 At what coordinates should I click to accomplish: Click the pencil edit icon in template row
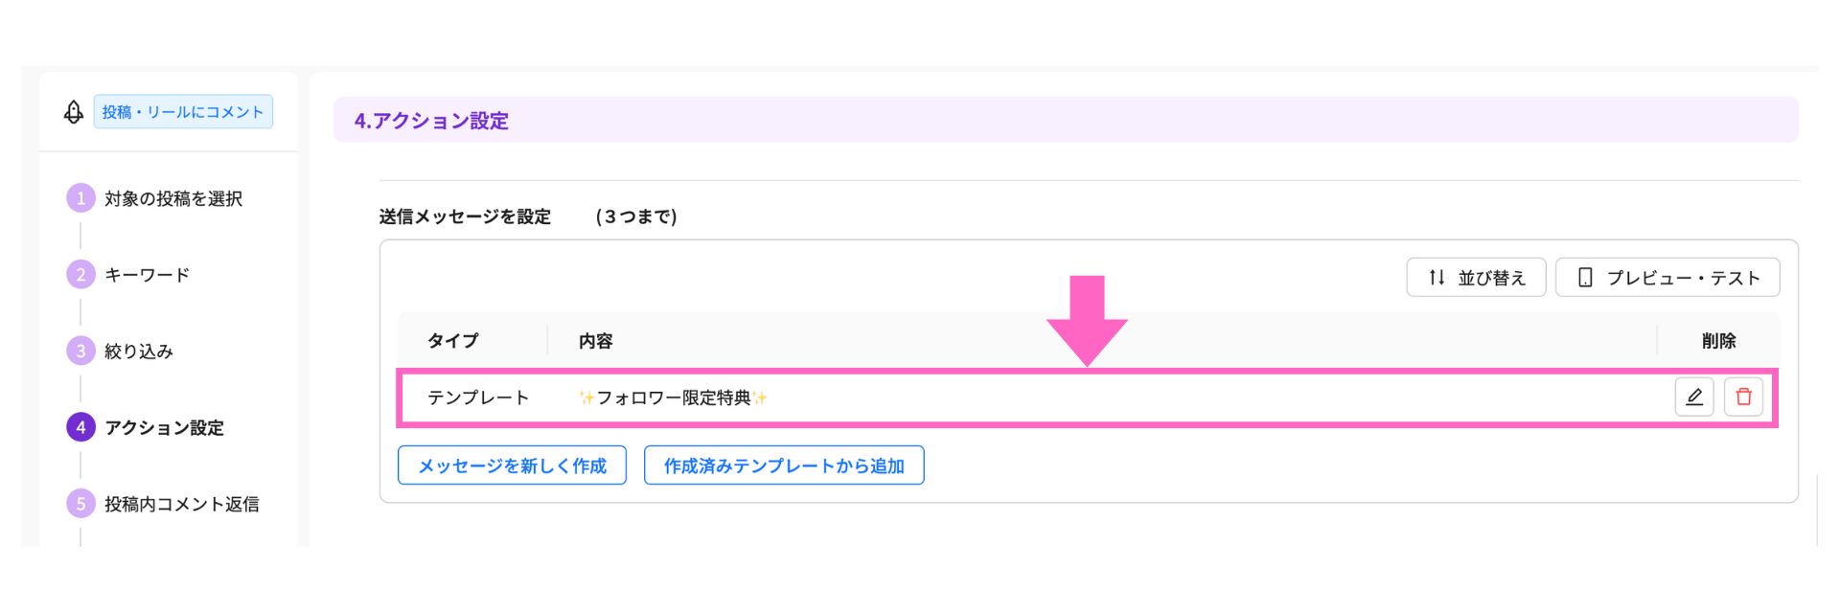tap(1693, 397)
